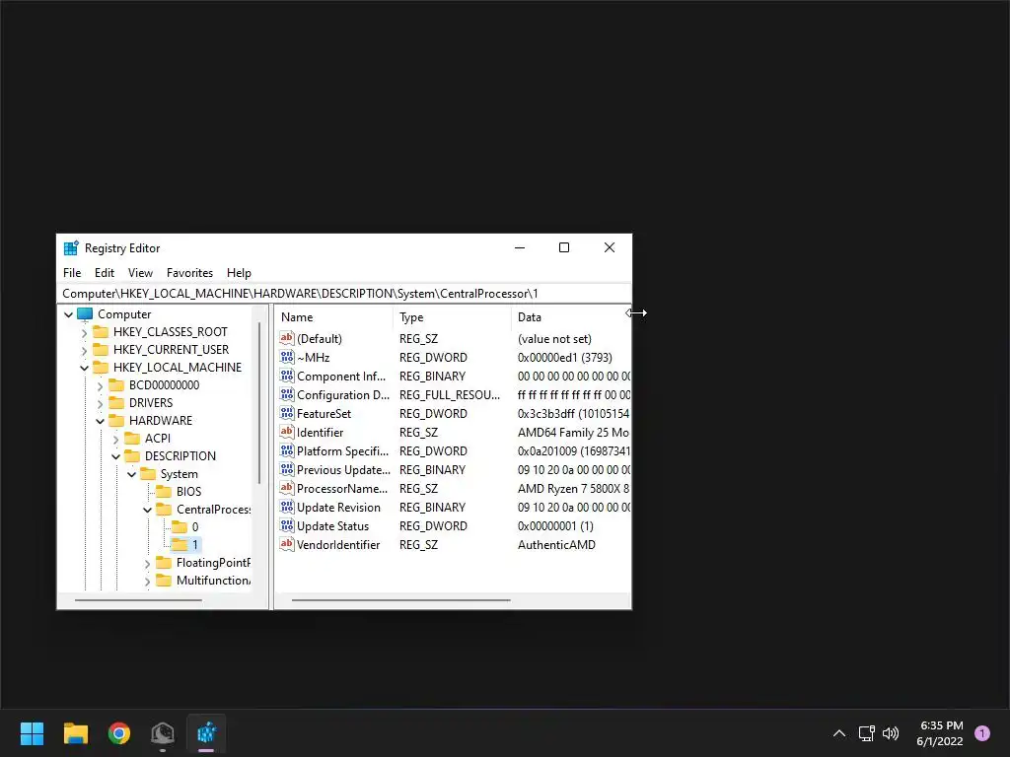Click the icon beside Configuration D...
Viewport: 1010px width, 757px height.
pyautogui.click(x=287, y=394)
